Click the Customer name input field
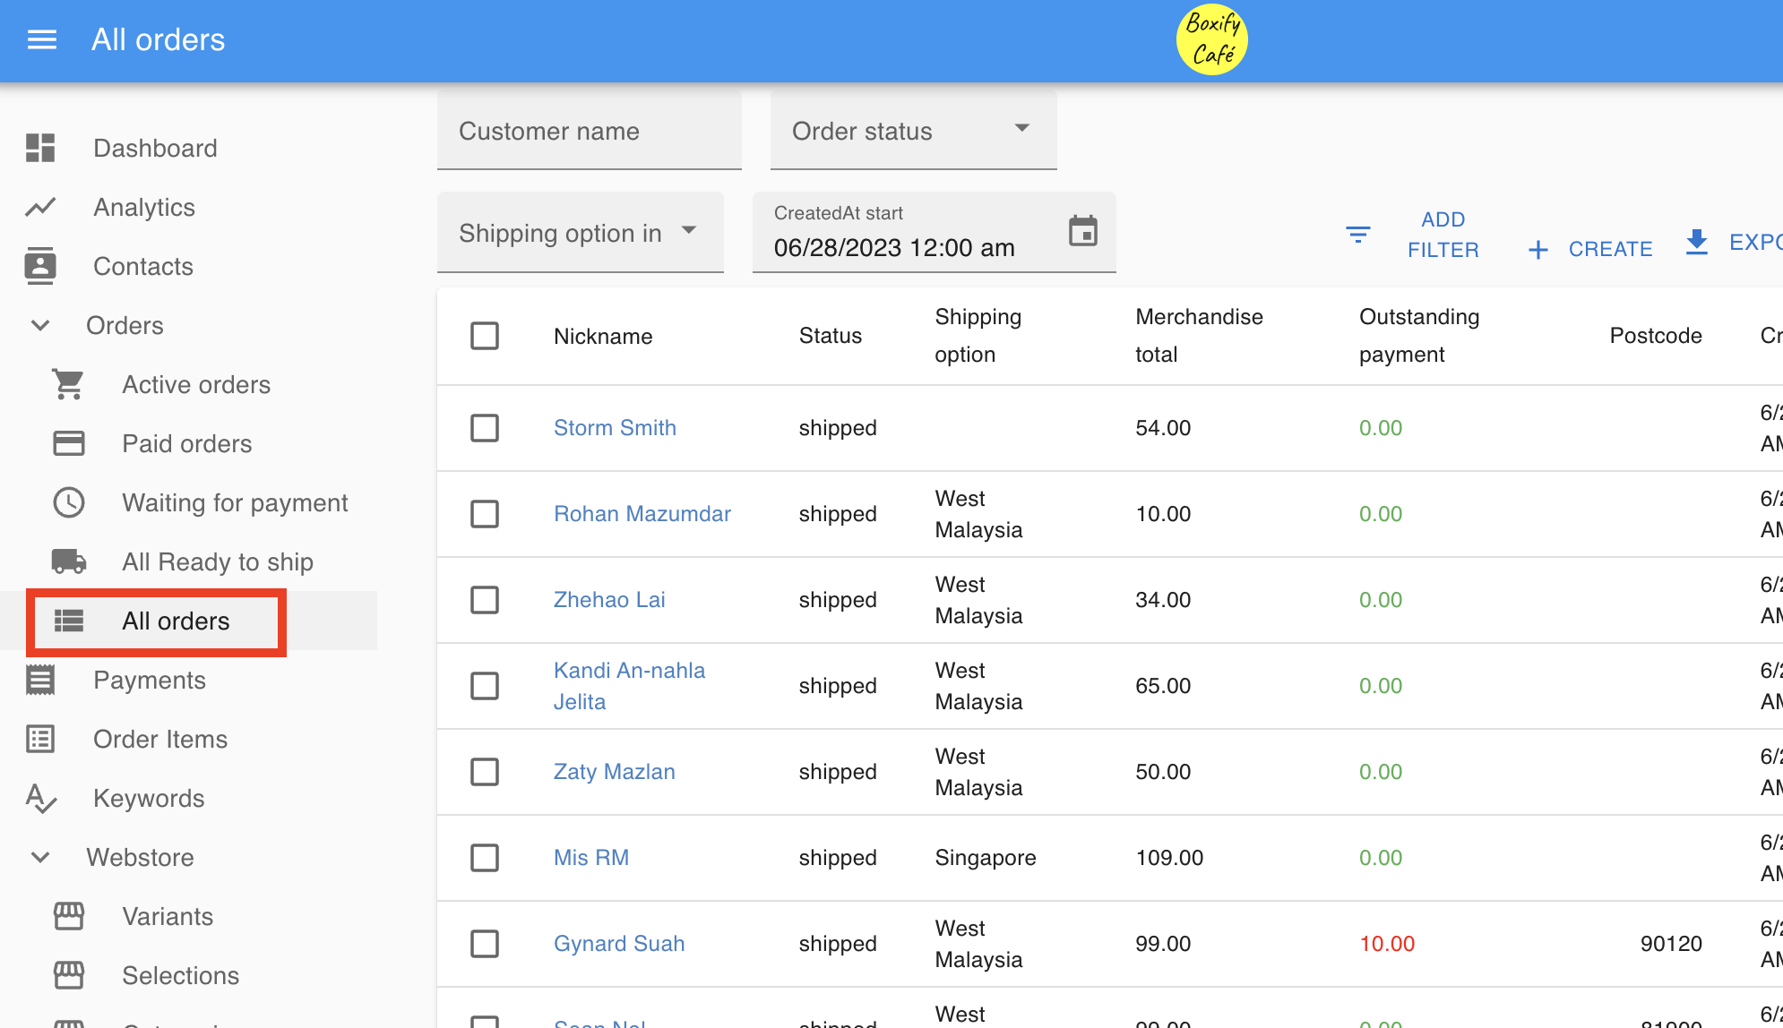The image size is (1783, 1028). 589,131
